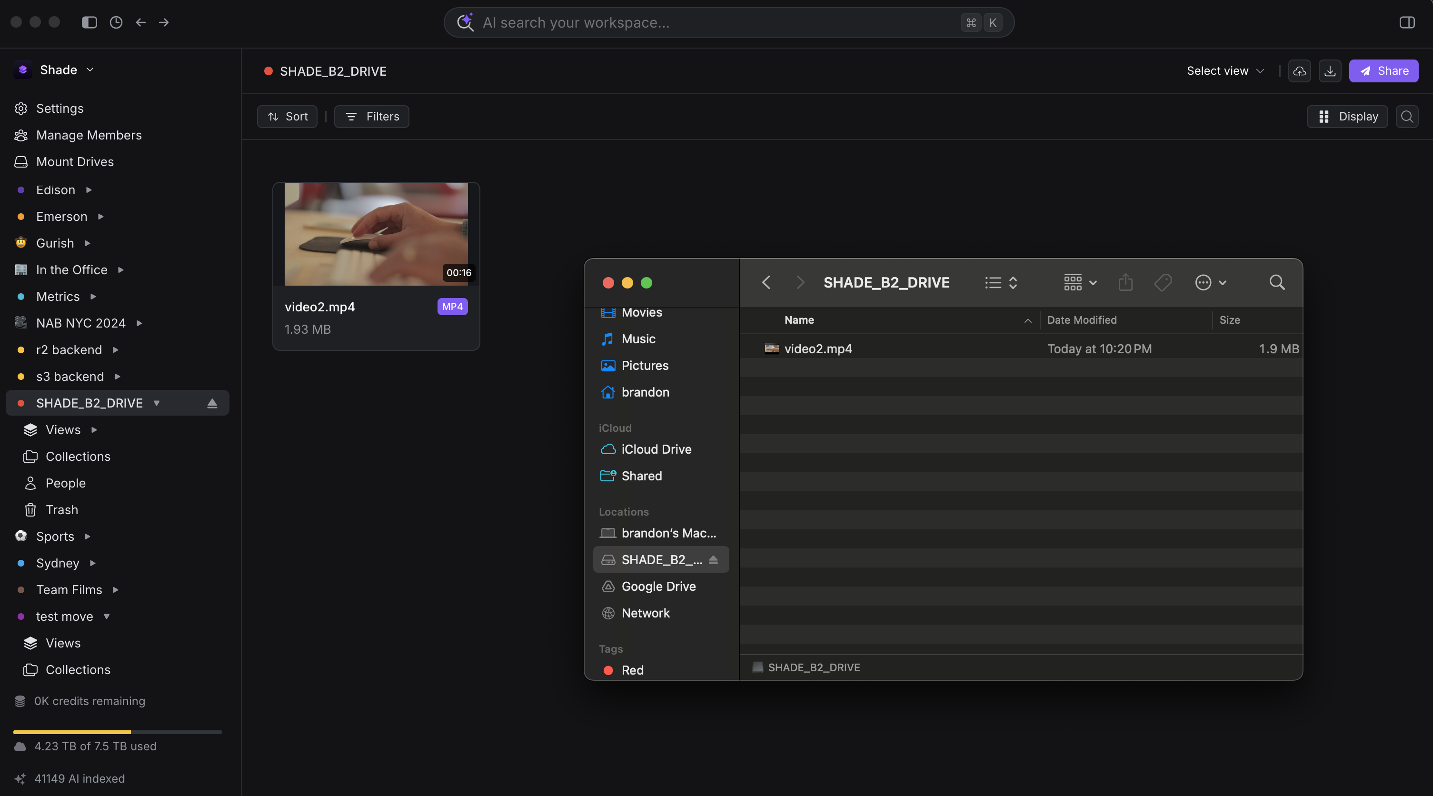Screen dimensions: 1433x796
Task: Click Finder's tag icon
Action: [1162, 283]
